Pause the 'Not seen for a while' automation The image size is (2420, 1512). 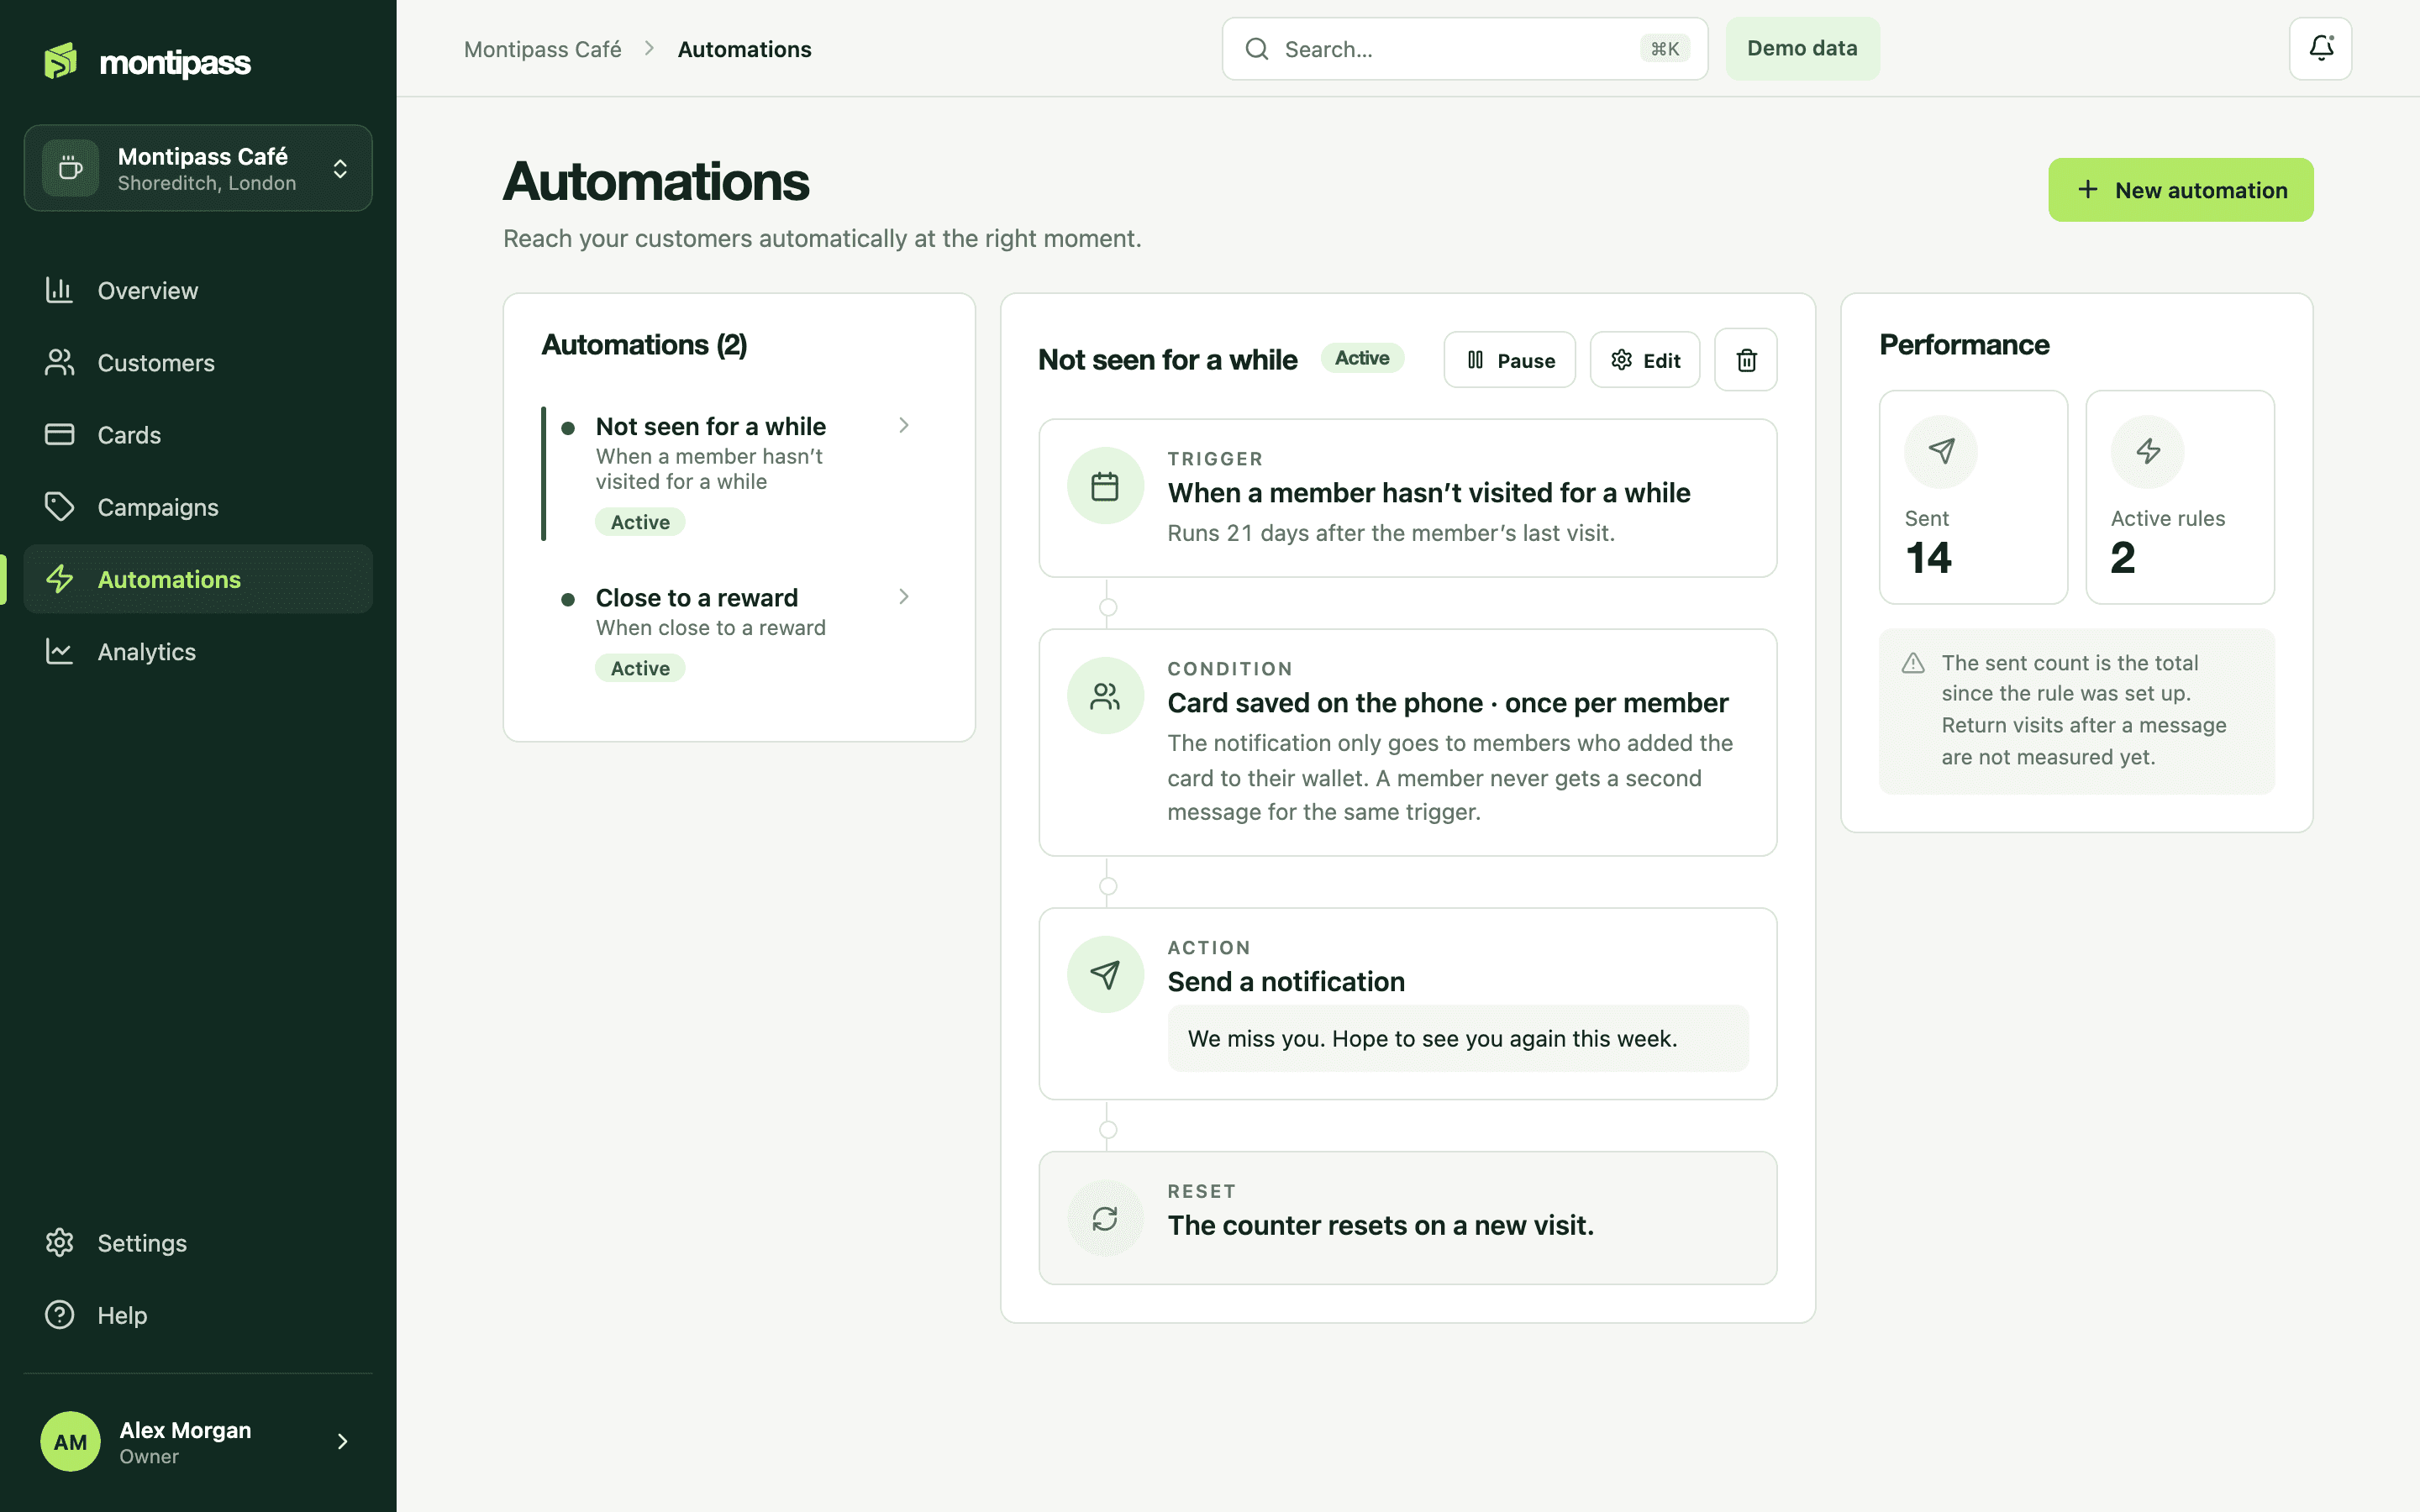(1509, 360)
